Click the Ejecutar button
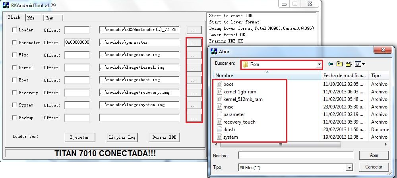The image size is (397, 178). [x=79, y=137]
